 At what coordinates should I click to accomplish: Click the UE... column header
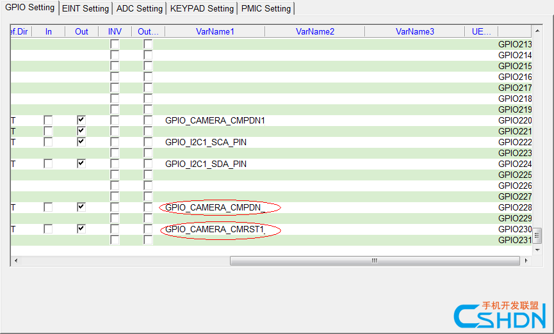(481, 31)
